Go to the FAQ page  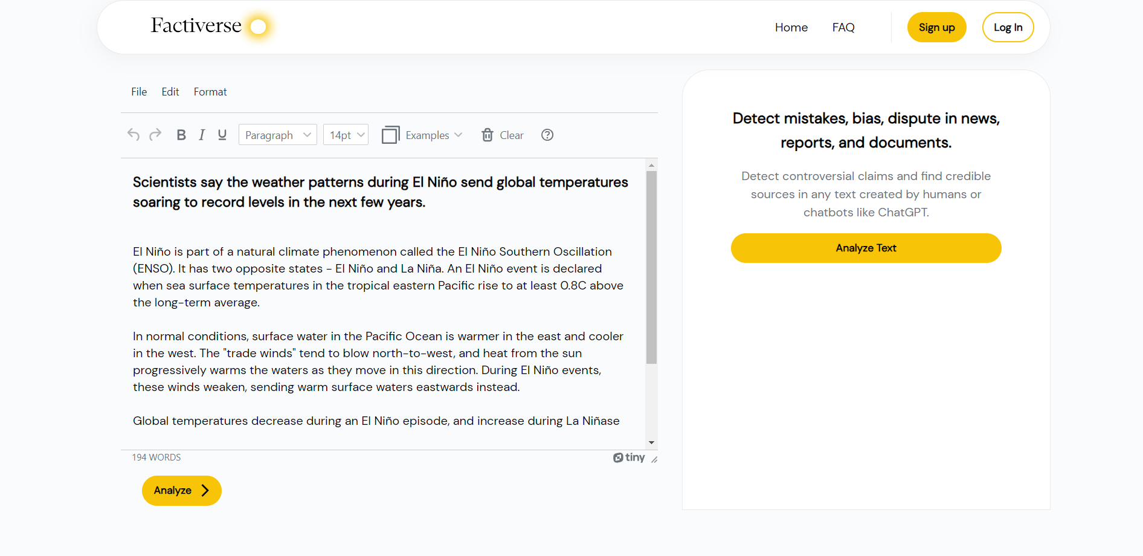click(x=843, y=27)
